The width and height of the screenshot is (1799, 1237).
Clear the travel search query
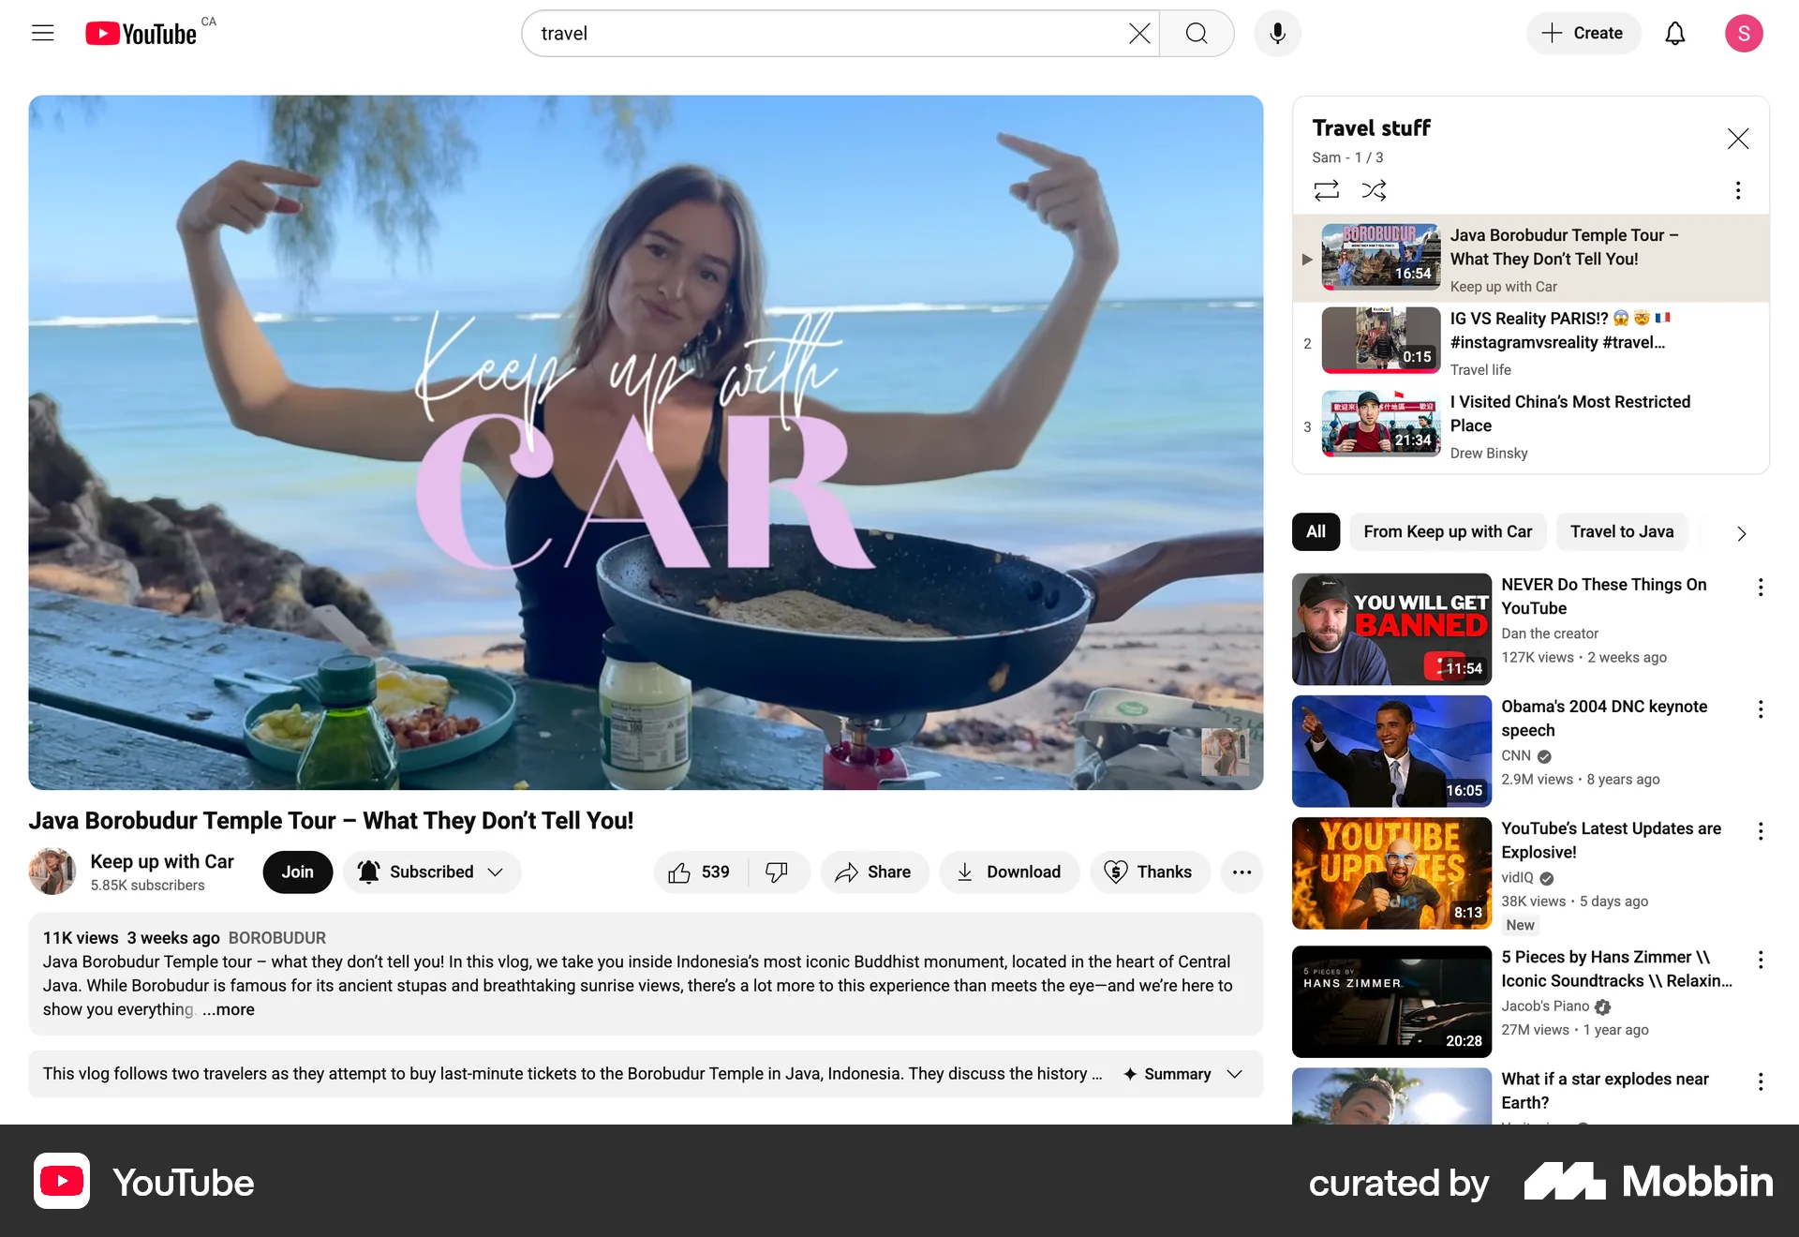(x=1138, y=33)
